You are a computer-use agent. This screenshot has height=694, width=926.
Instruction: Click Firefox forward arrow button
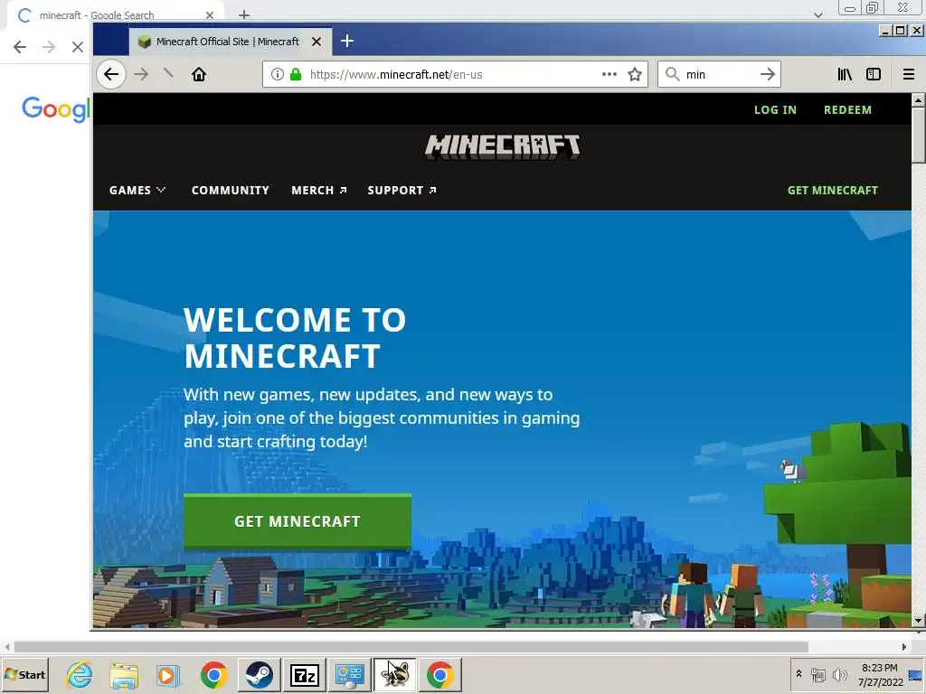140,74
